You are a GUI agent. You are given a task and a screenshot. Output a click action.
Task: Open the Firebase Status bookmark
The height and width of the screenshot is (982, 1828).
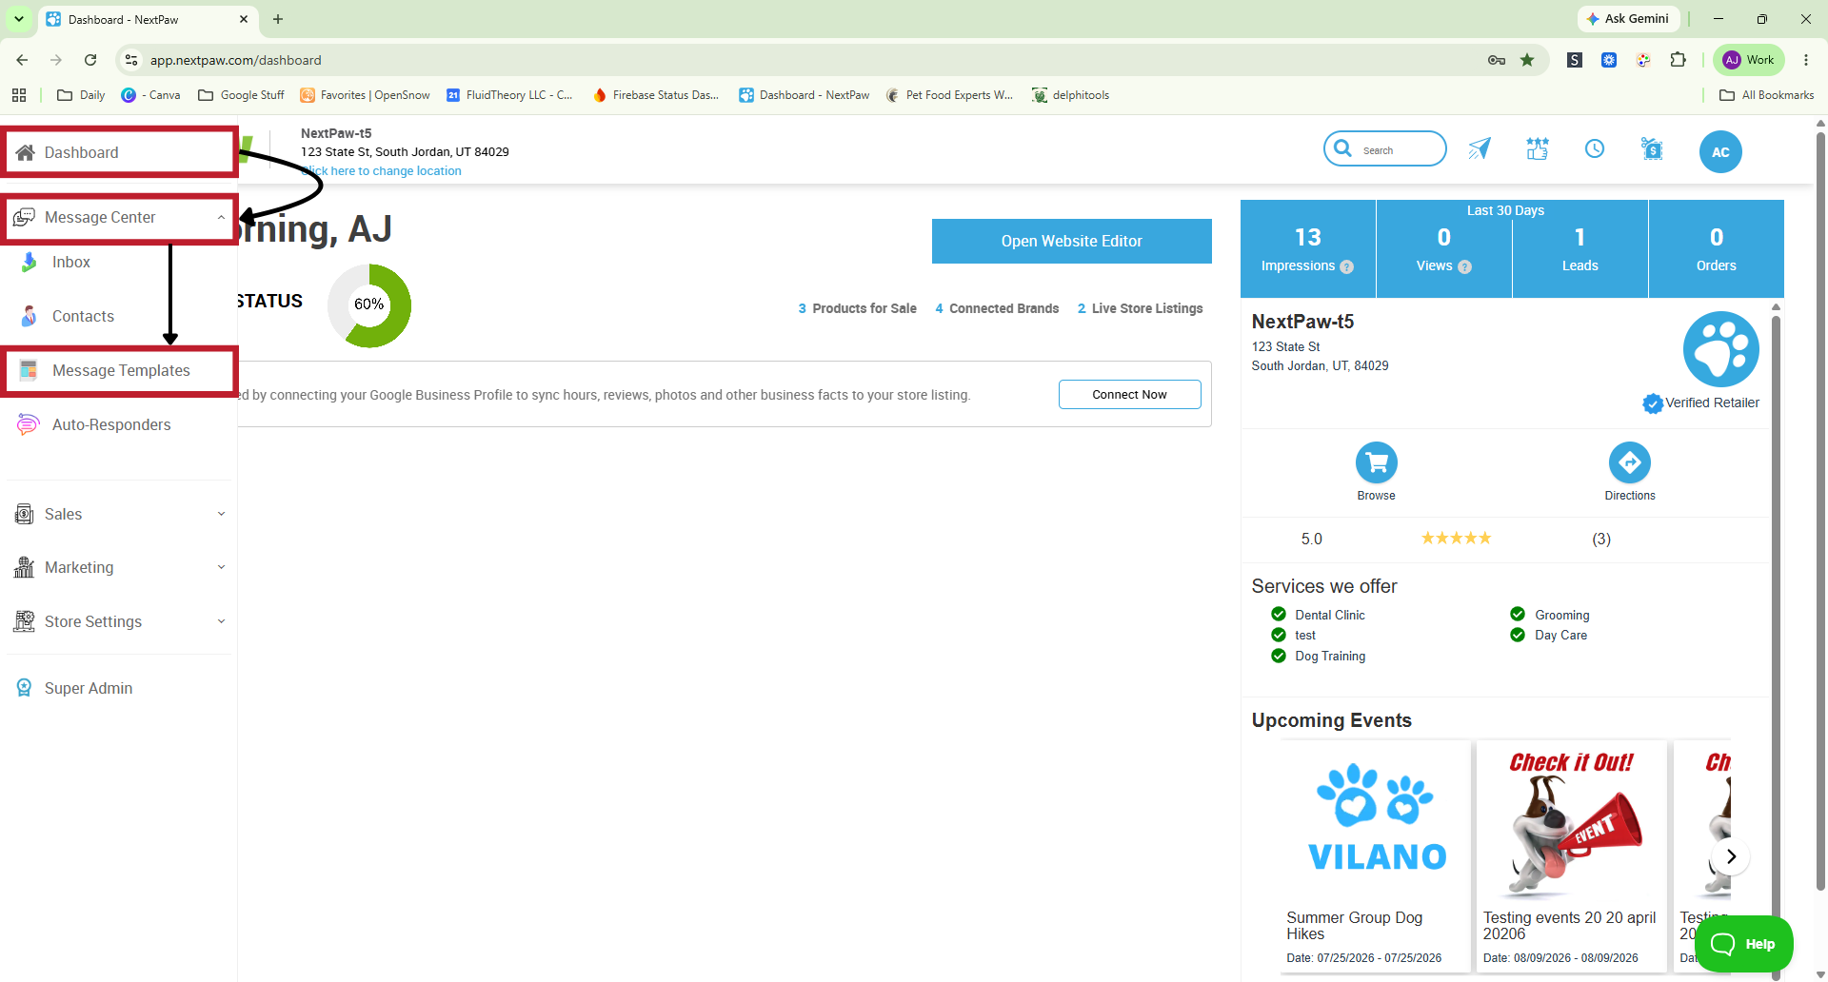pyautogui.click(x=655, y=95)
